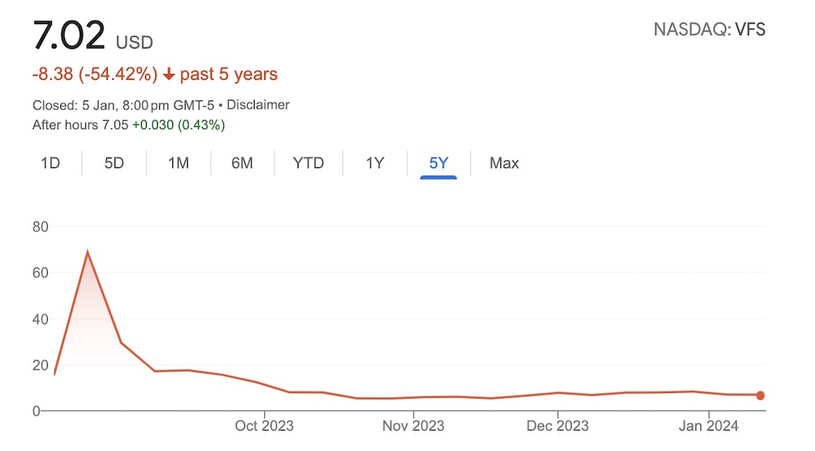
Task: Click the Oct 2023 axis label
Action: [264, 425]
